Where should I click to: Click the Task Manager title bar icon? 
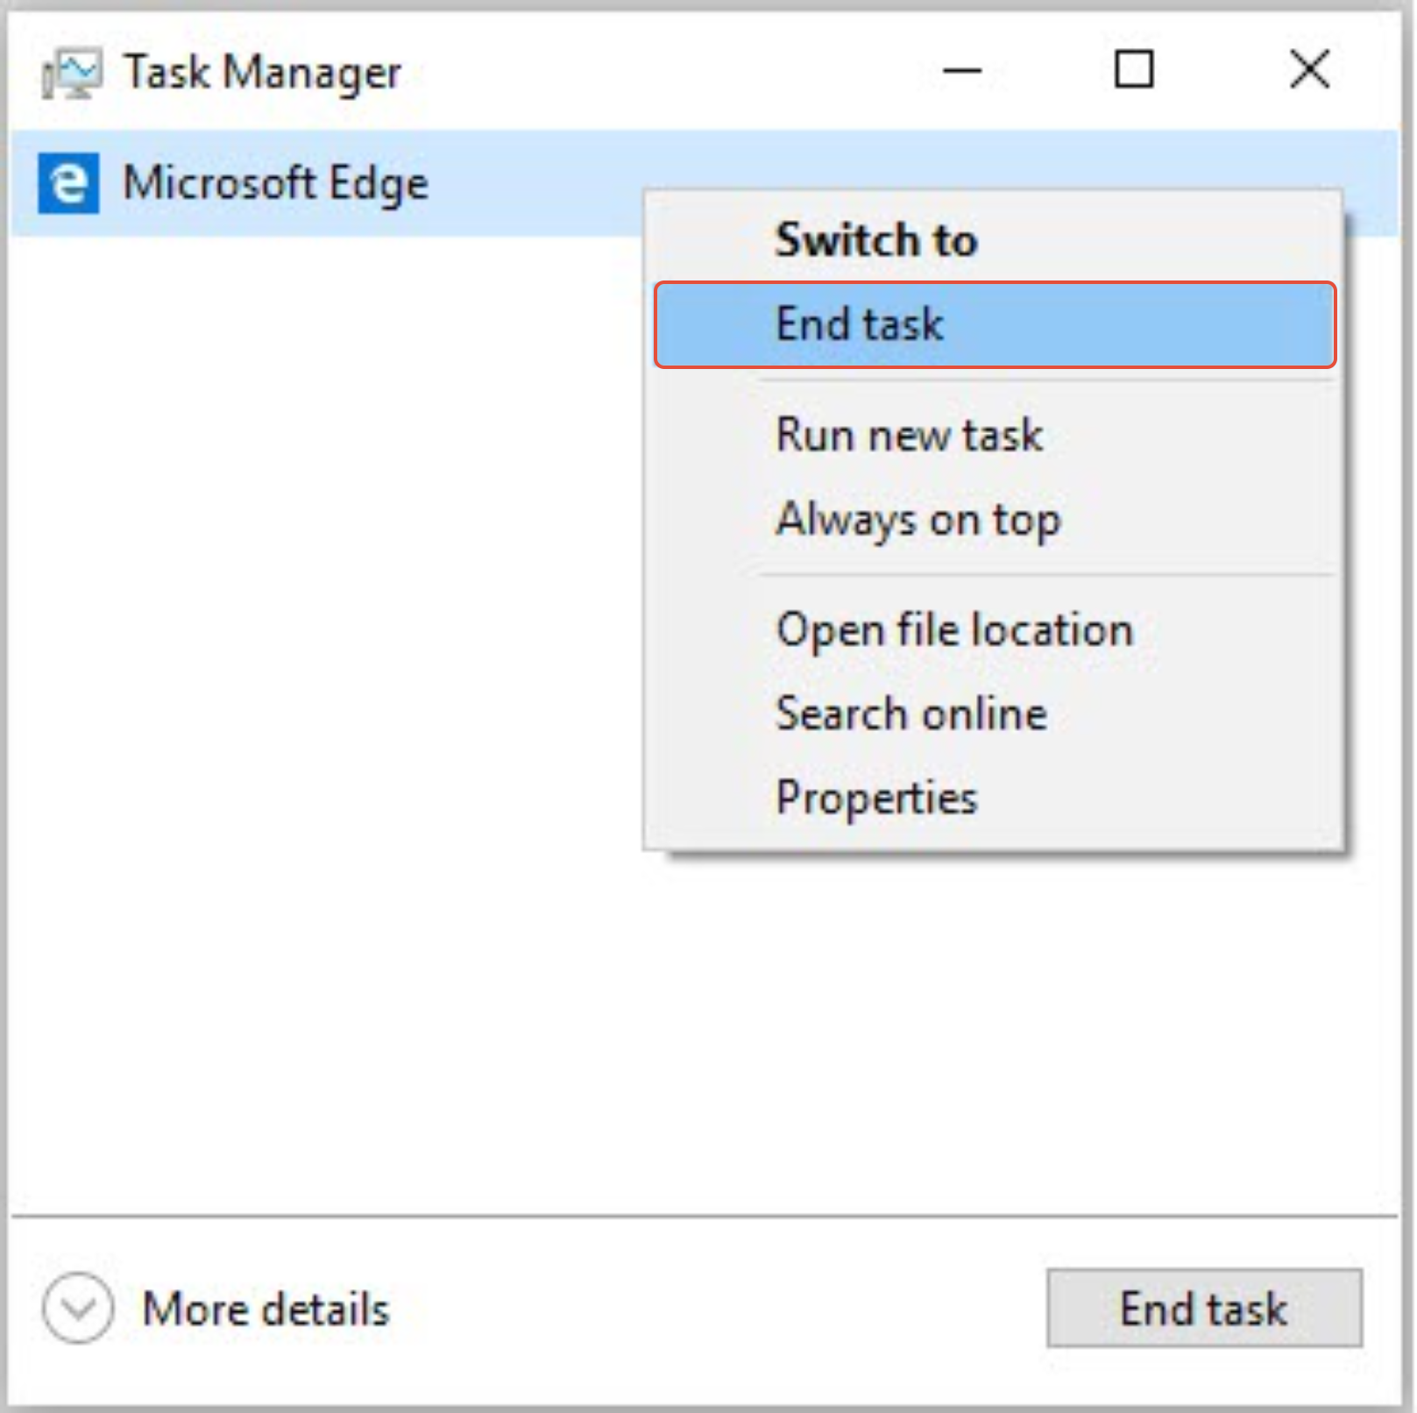point(71,73)
